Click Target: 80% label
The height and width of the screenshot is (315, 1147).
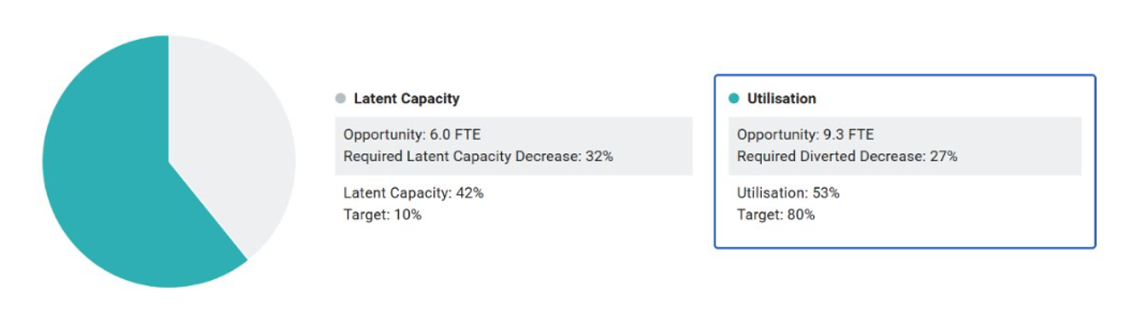click(x=776, y=215)
